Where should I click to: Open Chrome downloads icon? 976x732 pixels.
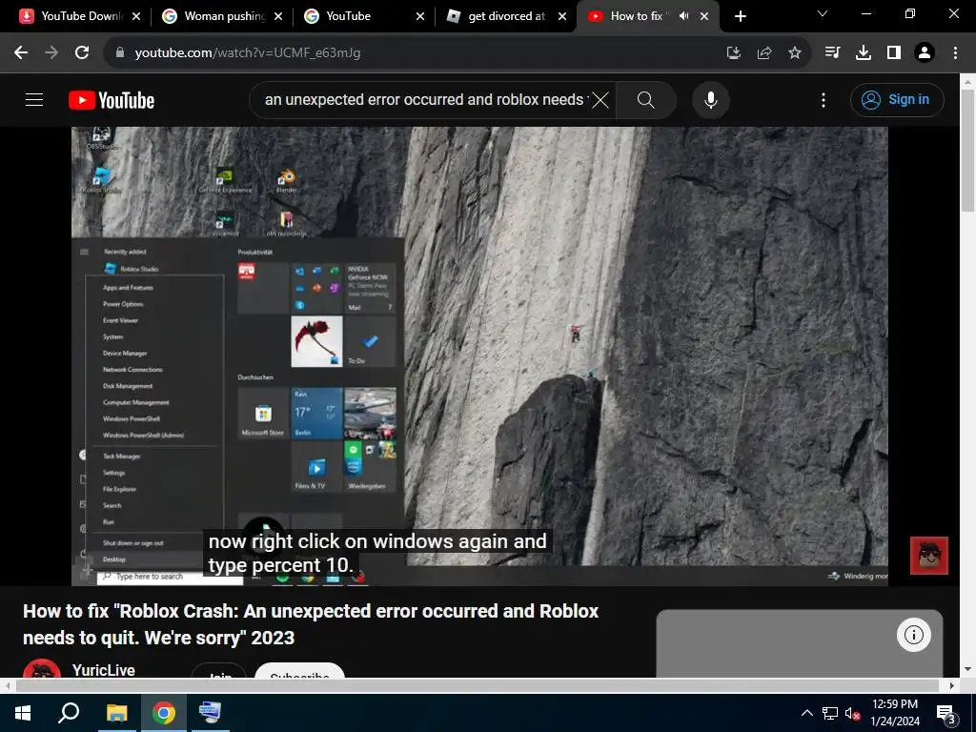[x=863, y=53]
